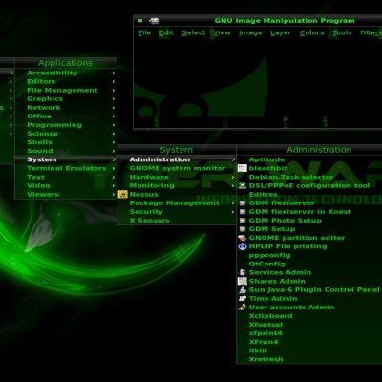Image resolution: width=382 pixels, height=382 pixels.
Task: Open the Edit menu in GIMP
Action: (x=166, y=32)
